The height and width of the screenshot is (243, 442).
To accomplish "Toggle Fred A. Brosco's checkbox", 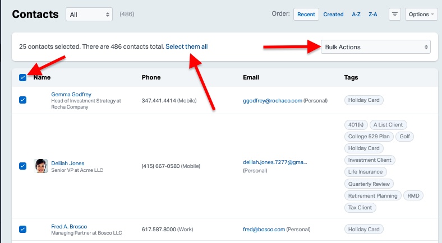I will coord(23,229).
